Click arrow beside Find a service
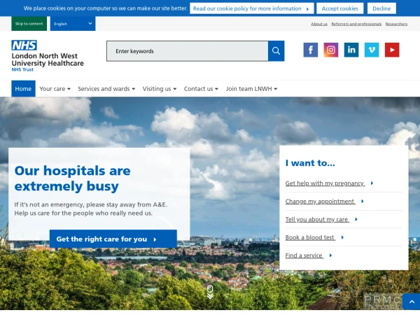Screen dimensions: 420x336 pyautogui.click(x=330, y=255)
